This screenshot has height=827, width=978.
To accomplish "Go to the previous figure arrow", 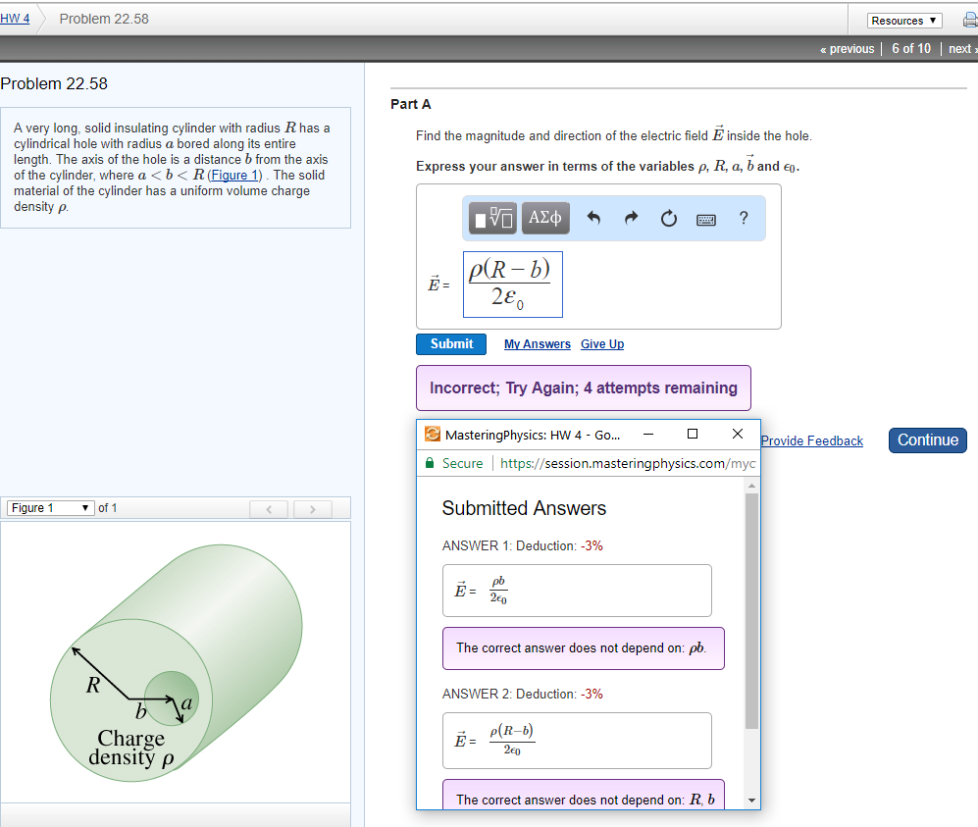I will click(271, 509).
